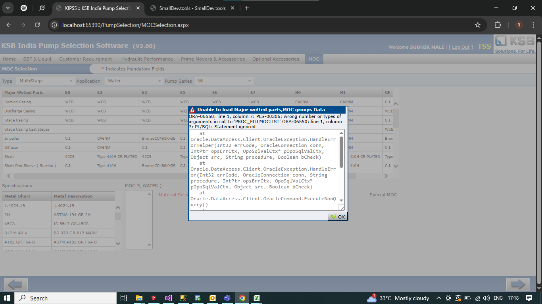542x304 pixels.
Task: Open Customer Requirement menu item
Action: (x=86, y=59)
